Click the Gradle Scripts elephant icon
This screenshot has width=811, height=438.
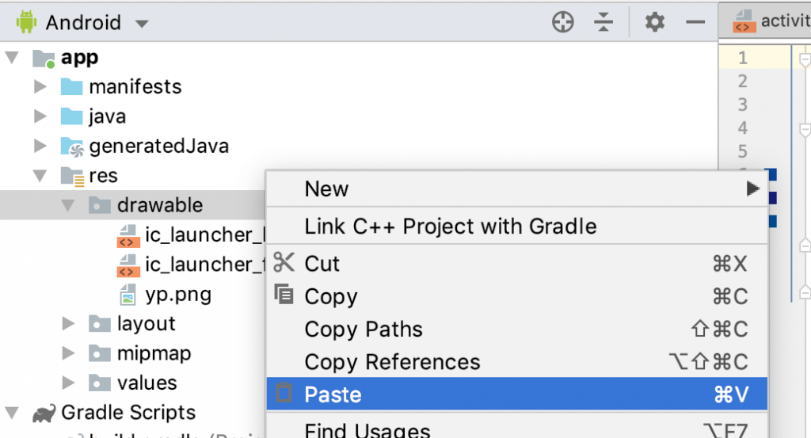[44, 413]
